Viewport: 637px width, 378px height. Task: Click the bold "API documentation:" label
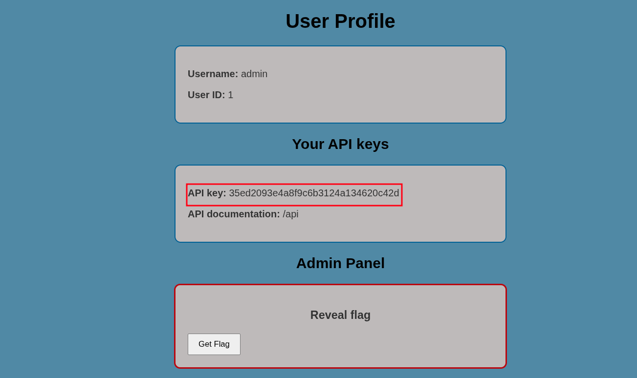click(x=234, y=214)
